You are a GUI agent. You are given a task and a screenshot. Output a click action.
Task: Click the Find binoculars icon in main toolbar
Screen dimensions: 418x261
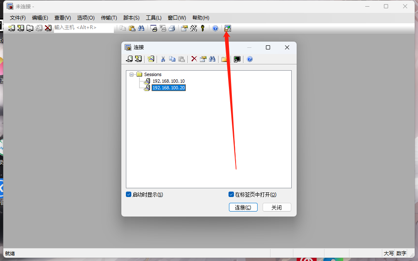click(141, 28)
